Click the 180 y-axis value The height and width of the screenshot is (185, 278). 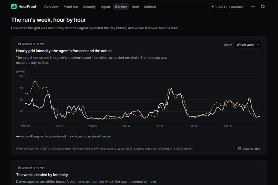tap(21, 76)
